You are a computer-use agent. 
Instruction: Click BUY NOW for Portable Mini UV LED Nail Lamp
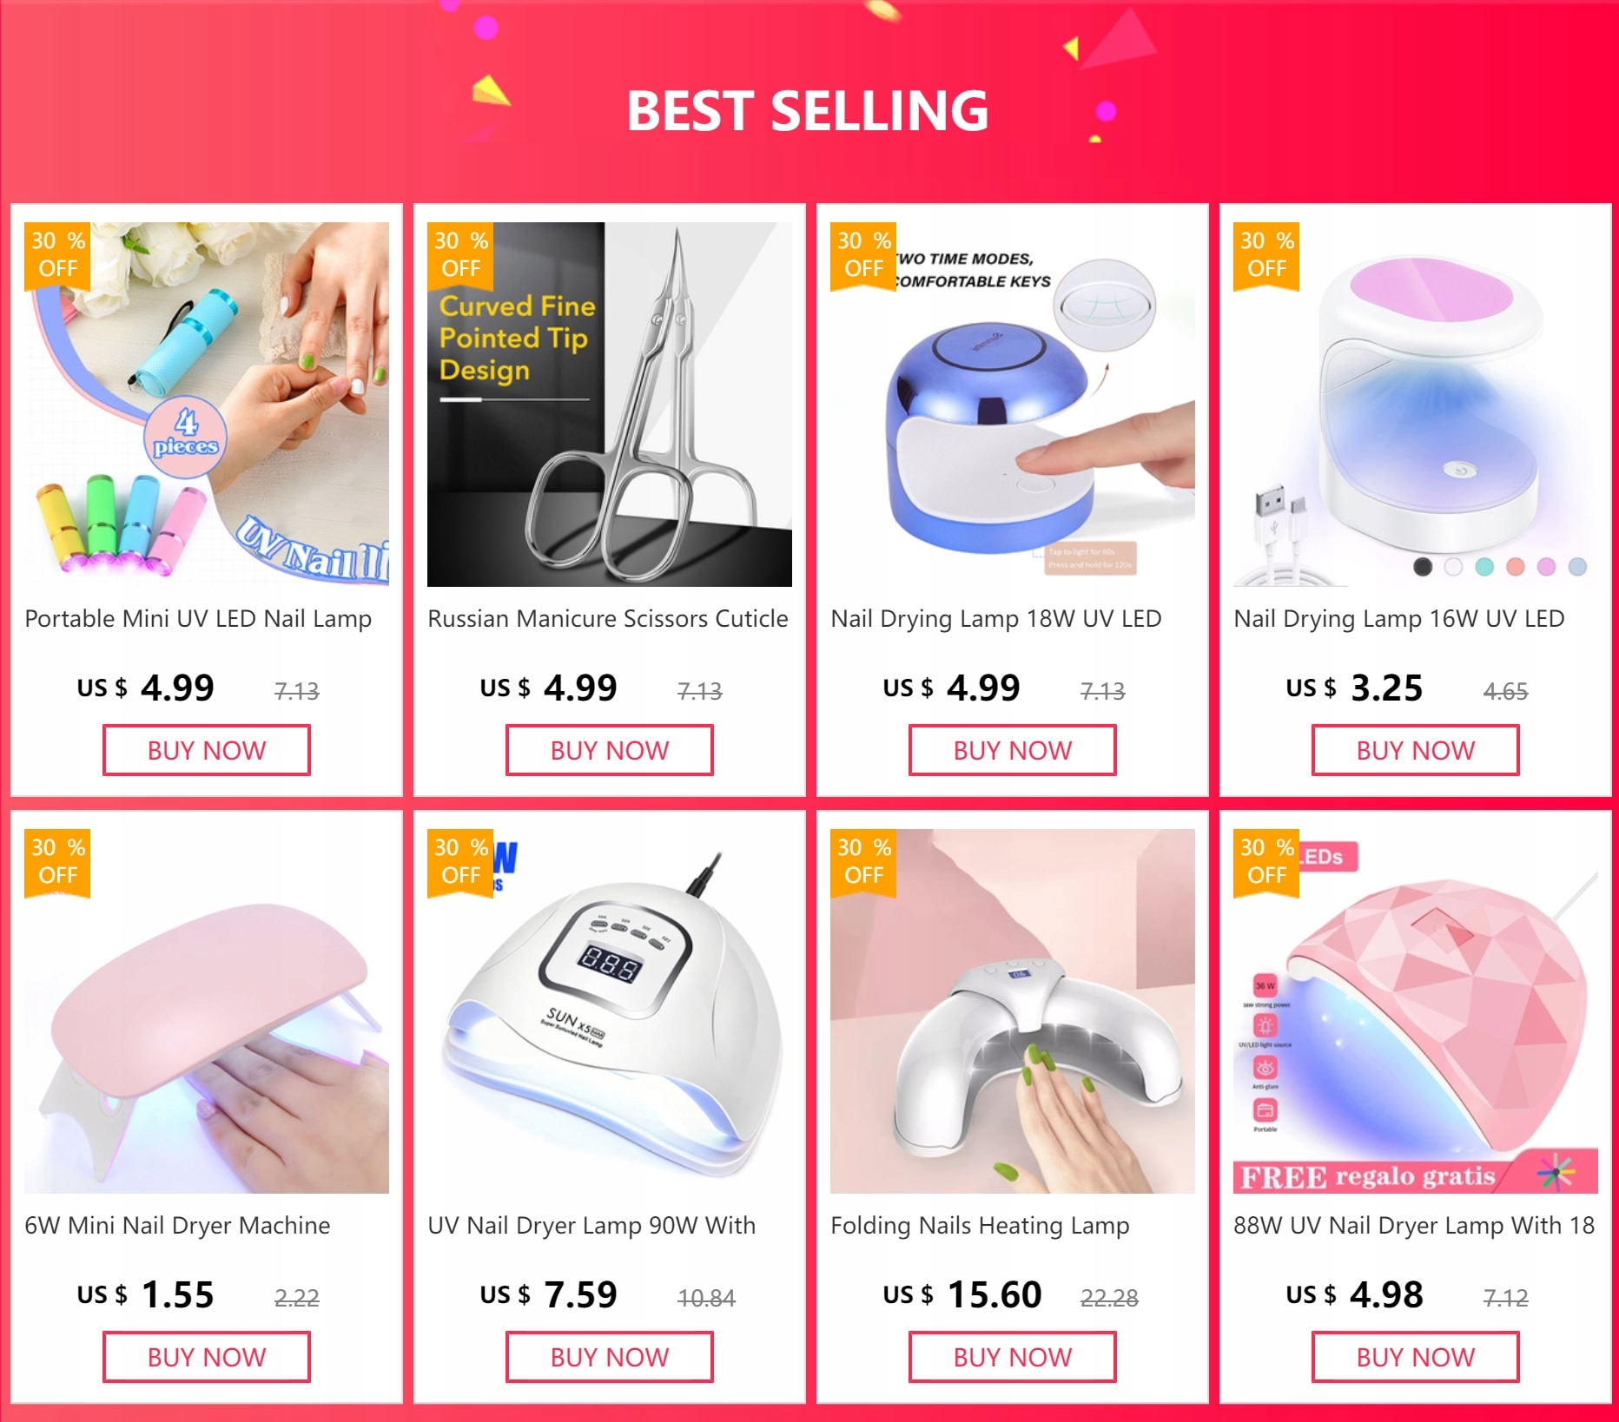coord(207,750)
